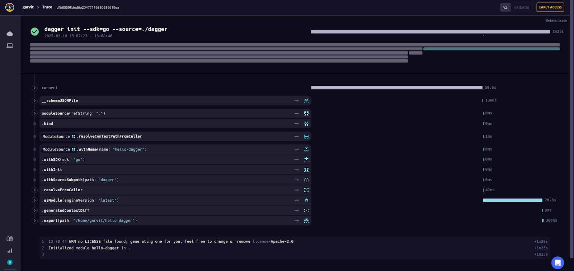574x271 pixels.
Task: Select the .kind row
Action: pos(175,124)
